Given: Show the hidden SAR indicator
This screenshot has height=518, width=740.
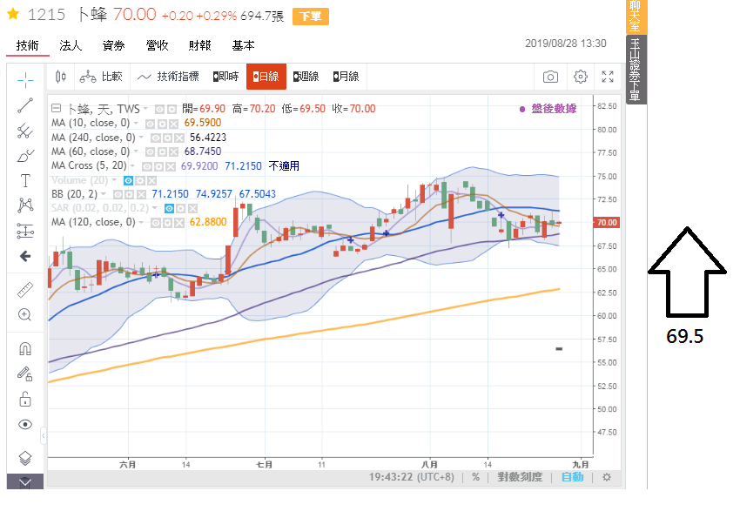Looking at the screenshot, I should click(x=169, y=209).
